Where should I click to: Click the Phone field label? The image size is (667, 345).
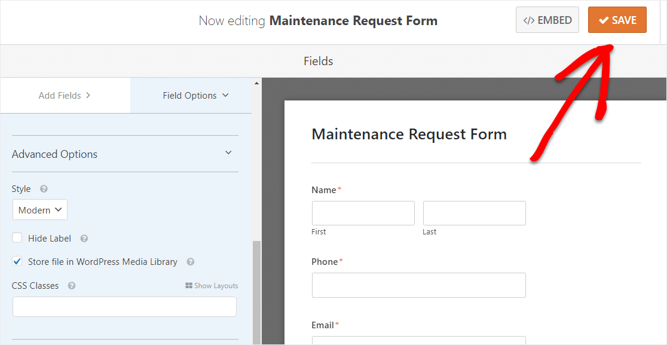point(325,262)
